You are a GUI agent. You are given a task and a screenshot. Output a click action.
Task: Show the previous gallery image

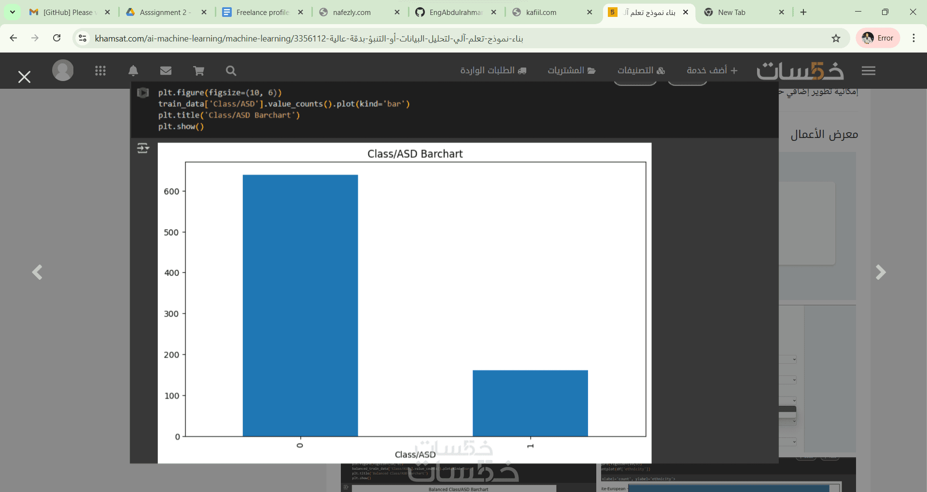pos(37,272)
